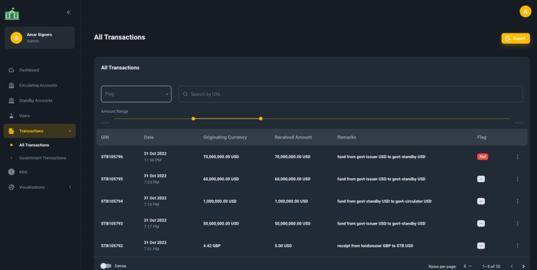
Task: Open user avatar menu at top right
Action: pos(525,11)
